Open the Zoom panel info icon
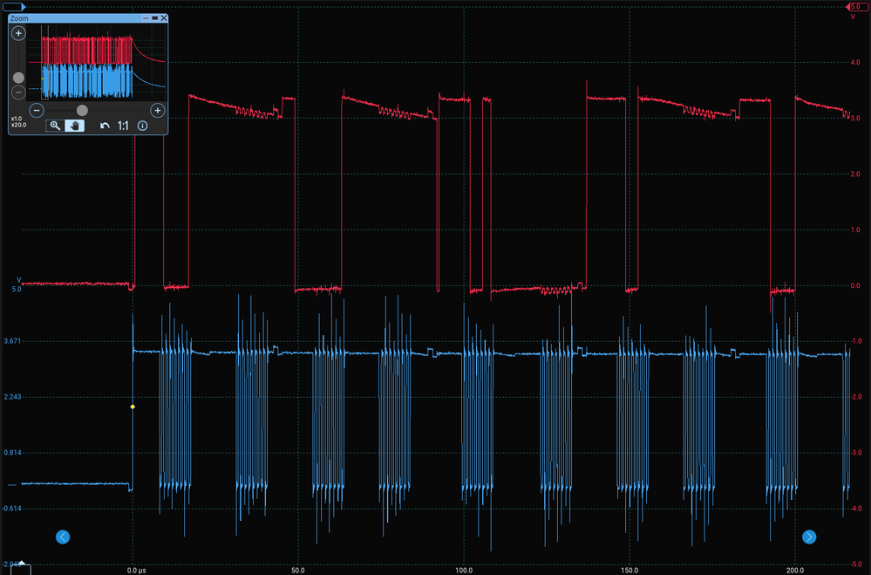Screen dimensions: 871x575 [142, 125]
